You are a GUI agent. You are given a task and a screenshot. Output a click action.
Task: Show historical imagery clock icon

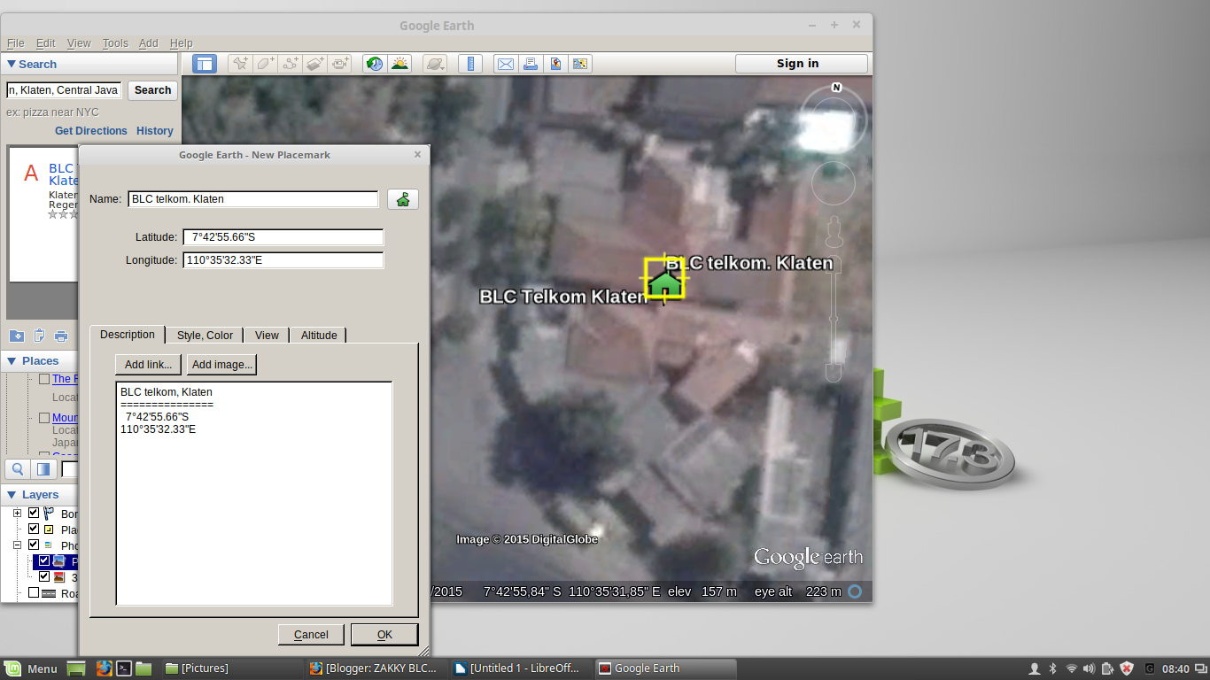click(375, 64)
